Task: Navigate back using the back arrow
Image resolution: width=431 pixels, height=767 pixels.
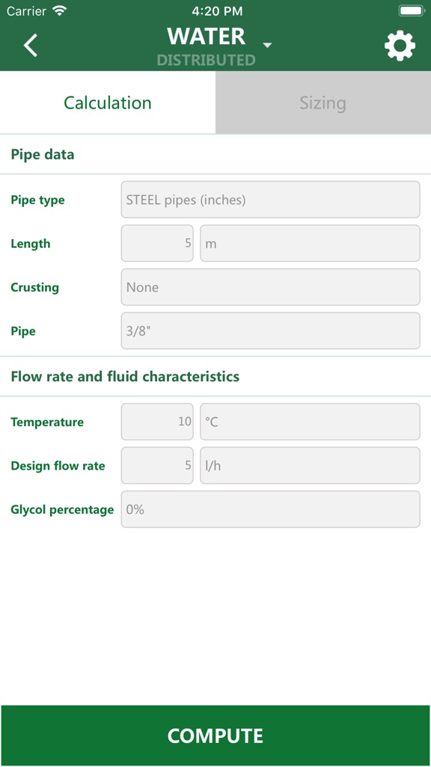Action: (30, 45)
